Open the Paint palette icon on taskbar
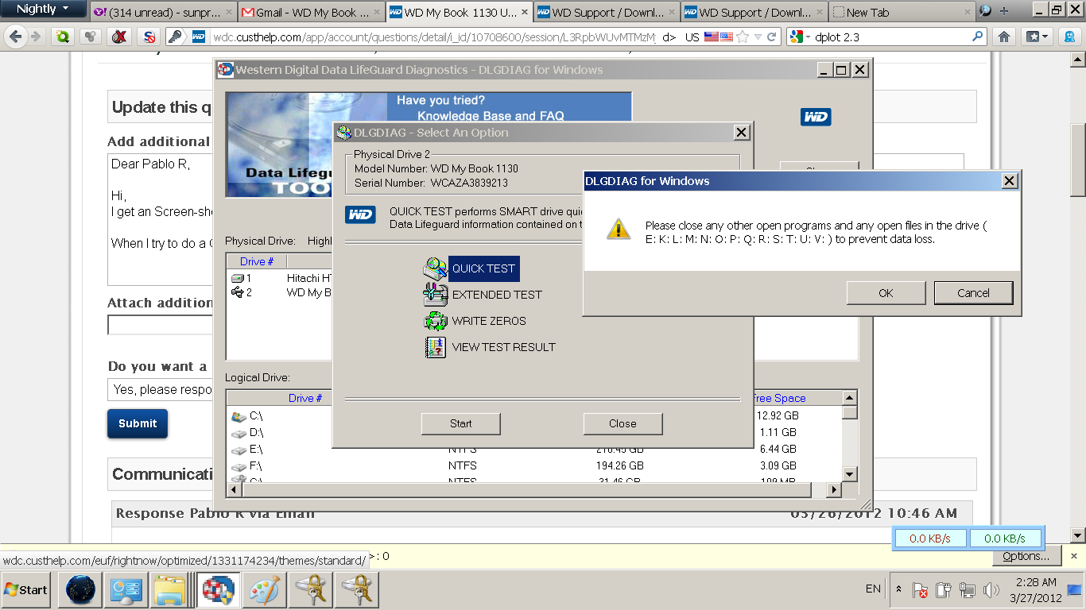 click(x=264, y=590)
